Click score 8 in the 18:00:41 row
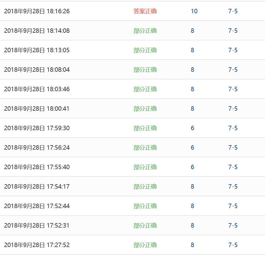Screen dimensions: 265x255 192,109
